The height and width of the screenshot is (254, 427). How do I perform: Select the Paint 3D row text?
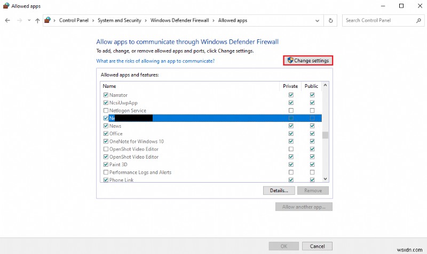coord(118,165)
